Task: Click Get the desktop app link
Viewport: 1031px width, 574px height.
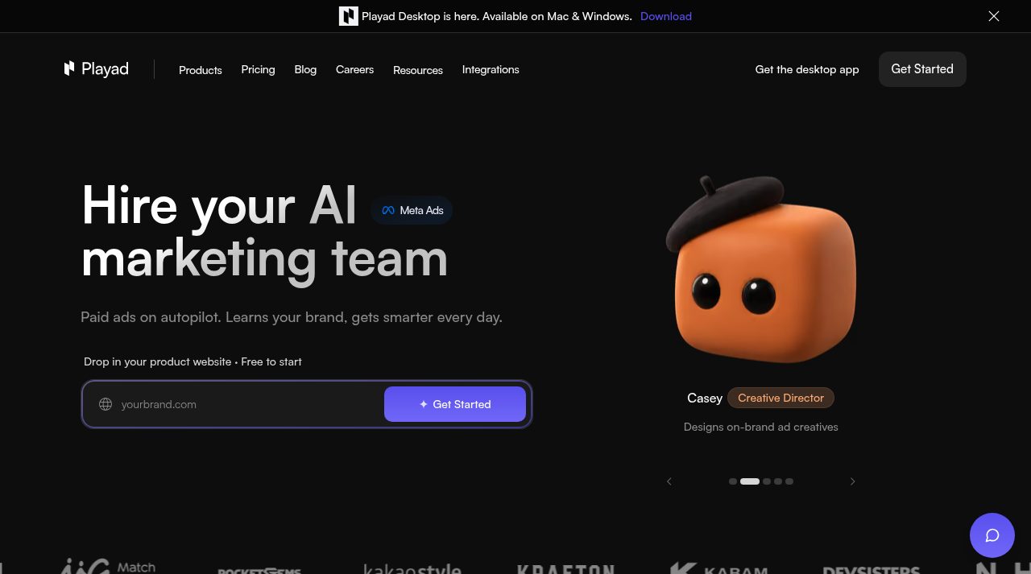Action: [807, 69]
